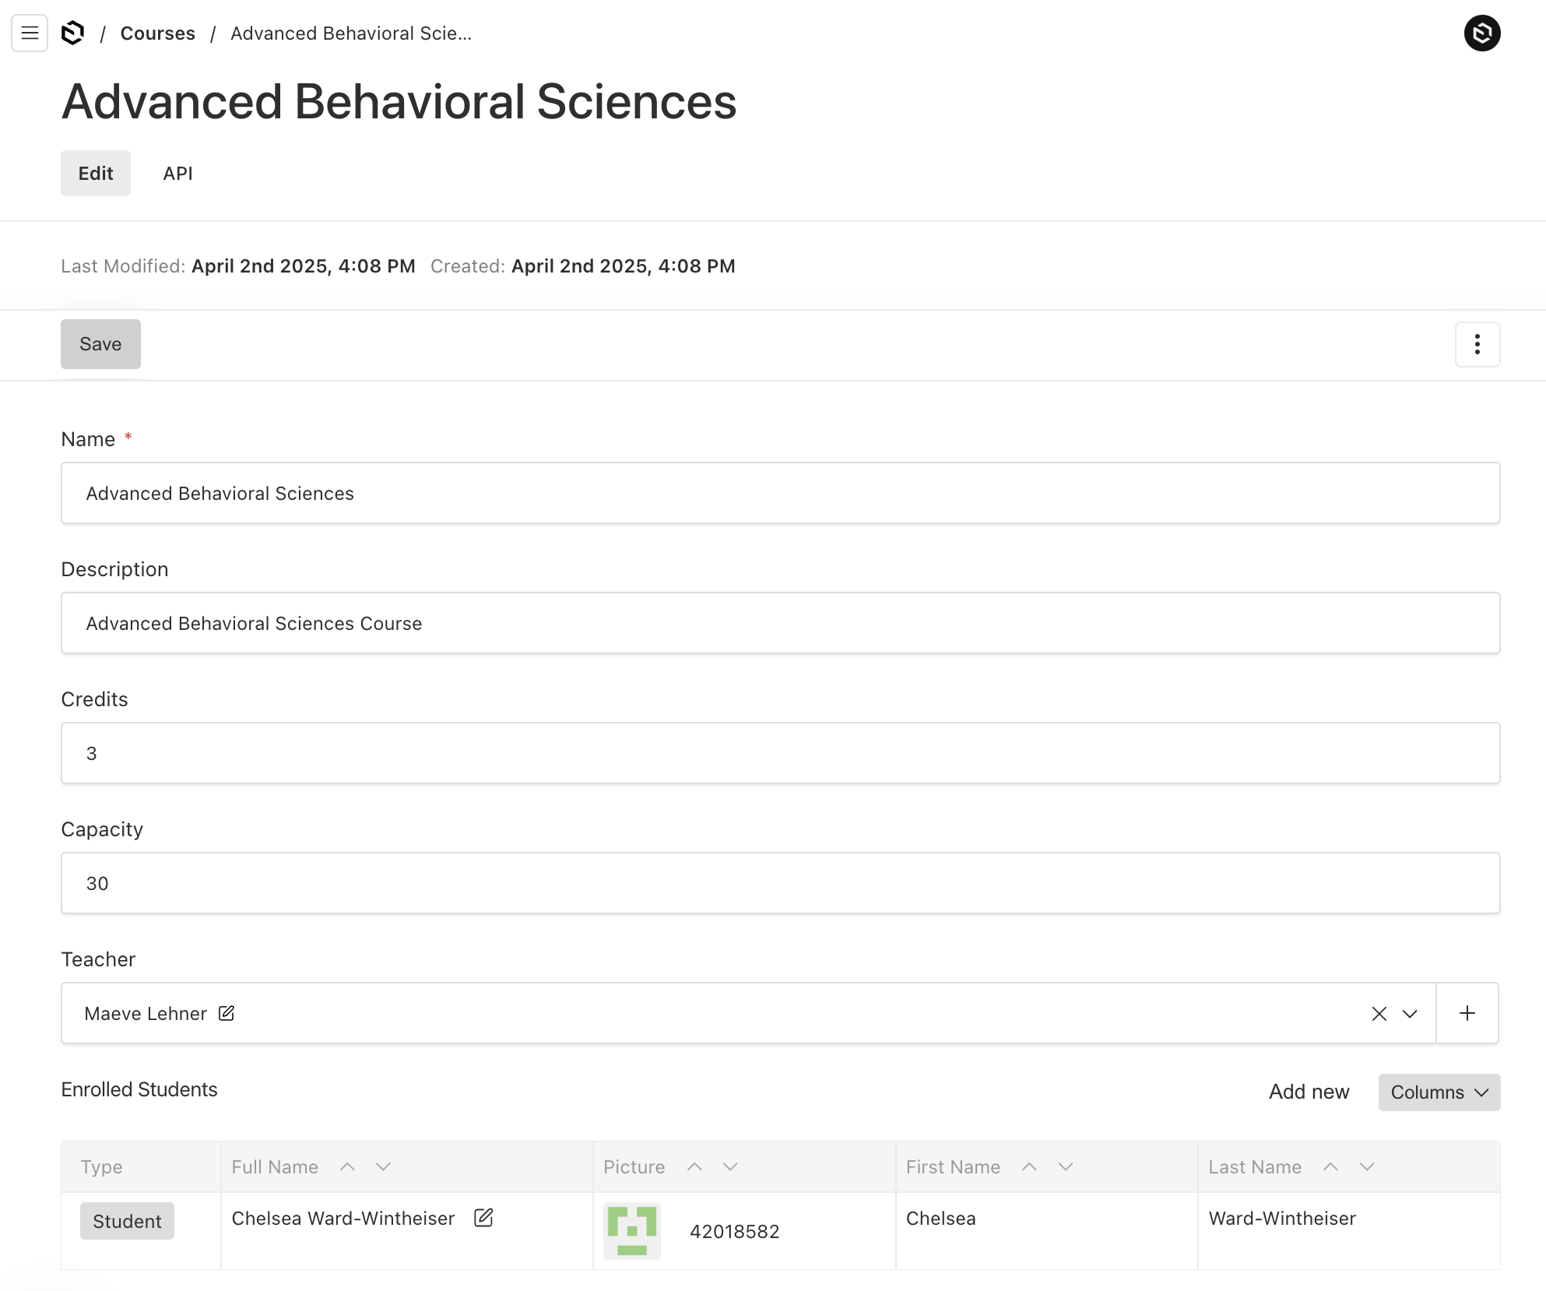
Task: Open the Columns dropdown
Action: click(x=1439, y=1092)
